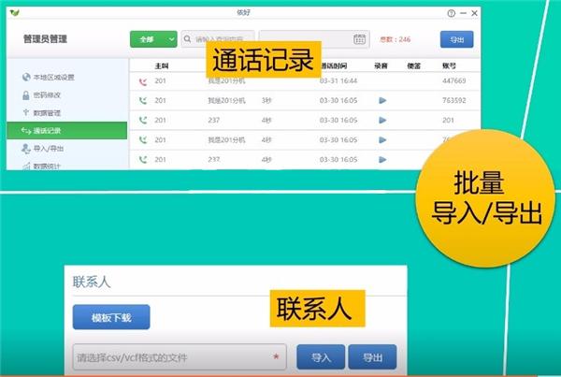The image size is (561, 377).
Task: Click the app logo in title bar
Action: [x=15, y=13]
